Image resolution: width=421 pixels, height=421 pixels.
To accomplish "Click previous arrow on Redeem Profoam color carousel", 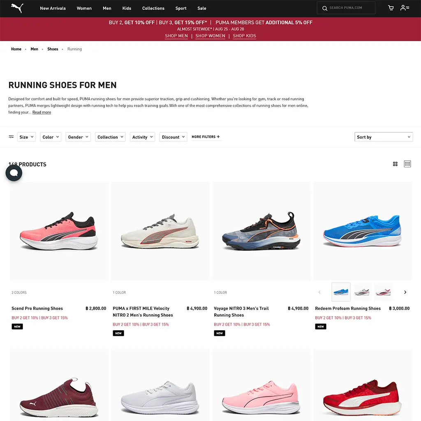I will [319, 292].
